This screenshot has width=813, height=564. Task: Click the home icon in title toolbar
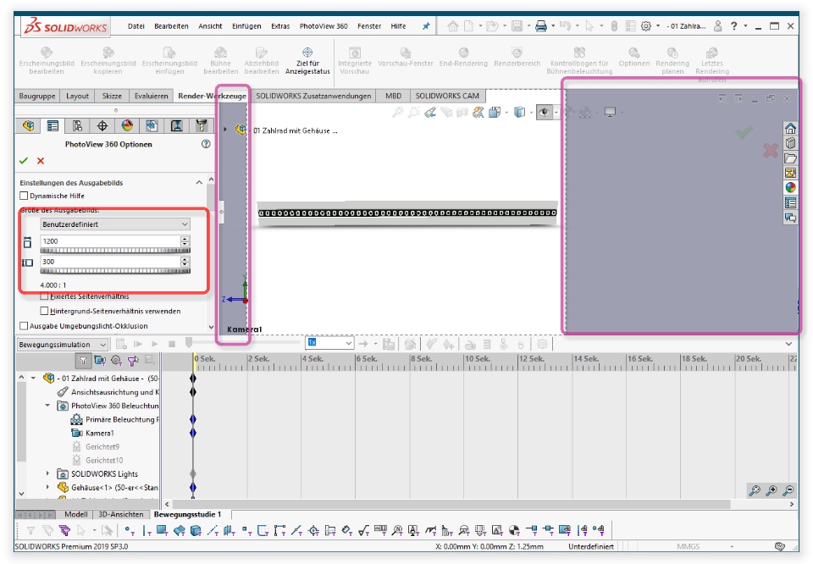click(452, 26)
